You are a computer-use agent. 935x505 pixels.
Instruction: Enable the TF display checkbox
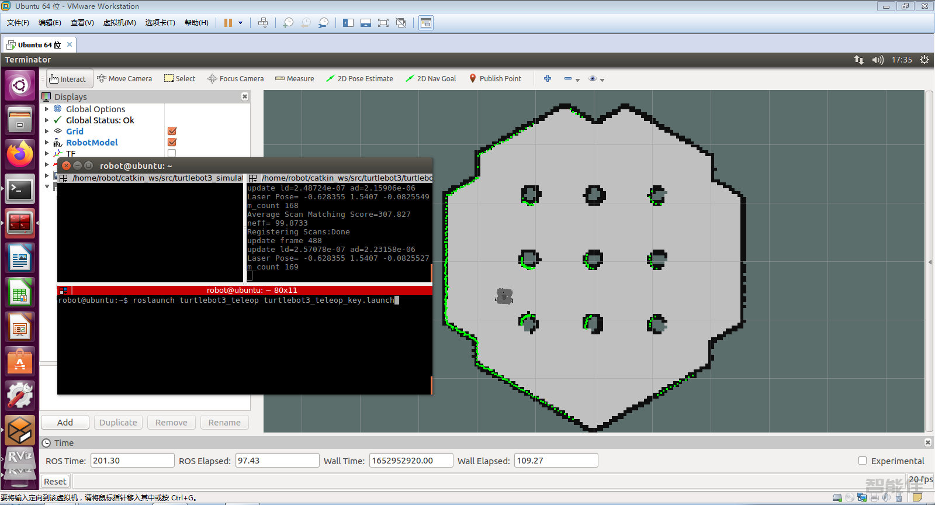[x=172, y=153]
